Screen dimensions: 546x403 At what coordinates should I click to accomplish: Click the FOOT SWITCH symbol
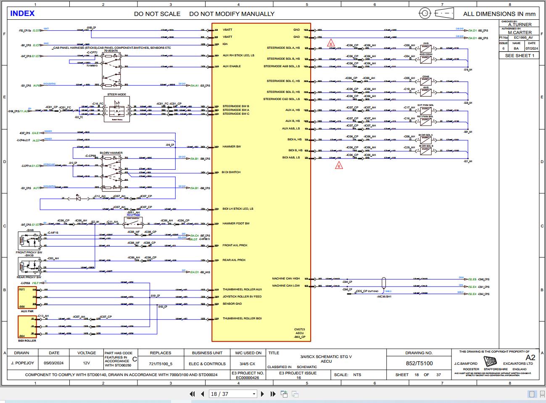click(134, 222)
